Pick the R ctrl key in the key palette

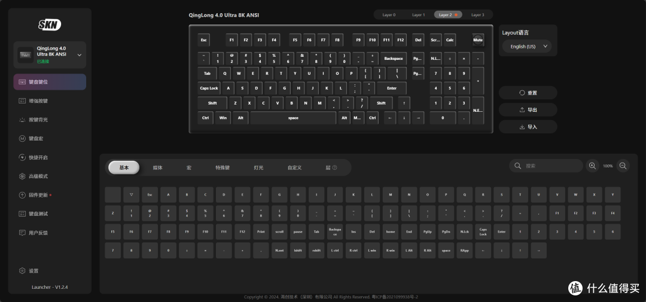click(x=354, y=250)
